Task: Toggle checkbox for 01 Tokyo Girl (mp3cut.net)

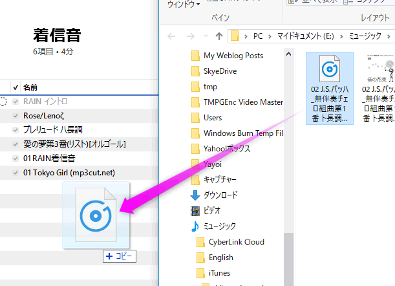Action: pos(16,172)
